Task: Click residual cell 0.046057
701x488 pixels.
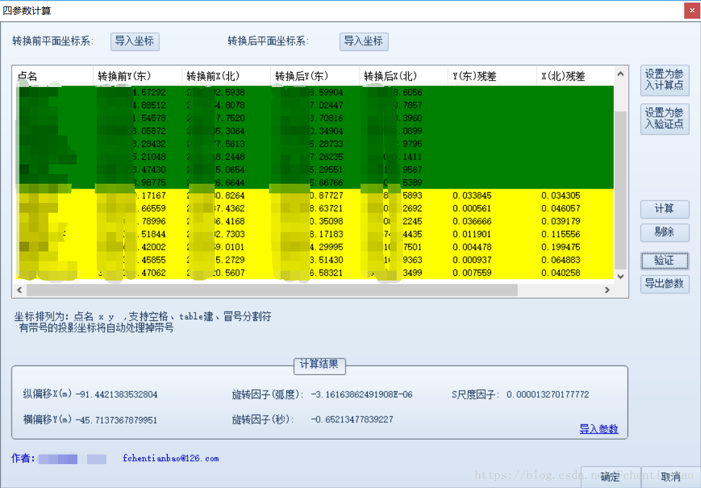Action: click(x=560, y=209)
